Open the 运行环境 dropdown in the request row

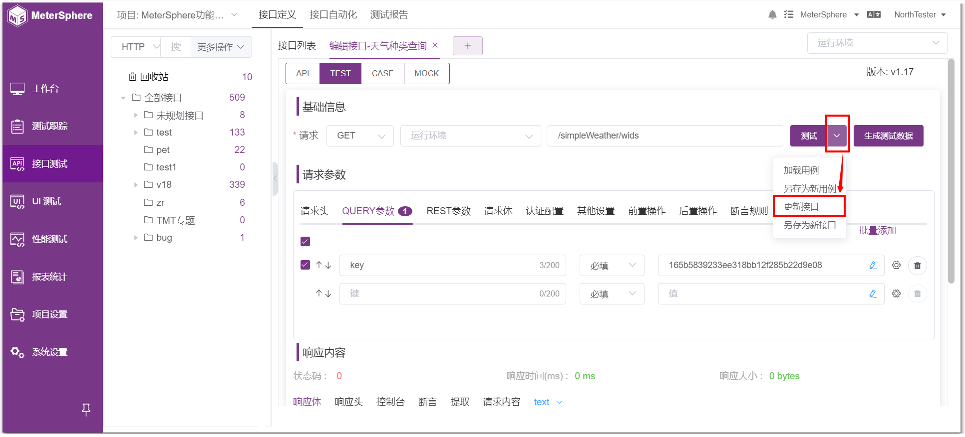(470, 136)
